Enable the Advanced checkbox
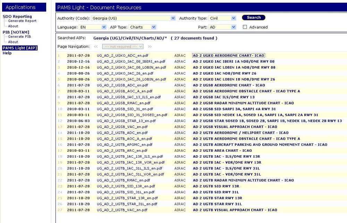Viewport: 347px width, 223px height. 245,27
